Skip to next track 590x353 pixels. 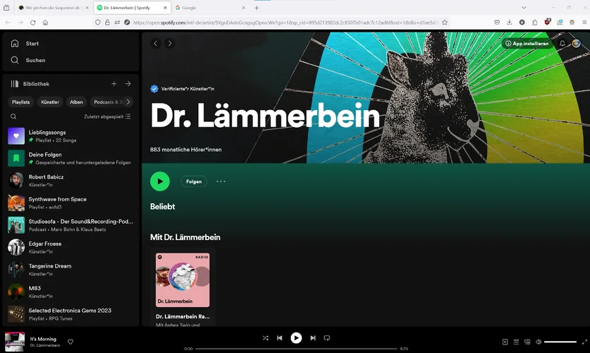coord(313,338)
